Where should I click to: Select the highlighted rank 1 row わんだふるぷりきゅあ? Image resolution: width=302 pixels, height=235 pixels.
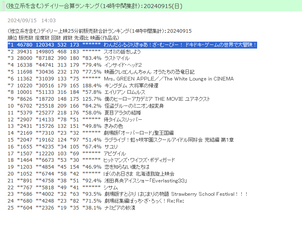(x=132, y=45)
